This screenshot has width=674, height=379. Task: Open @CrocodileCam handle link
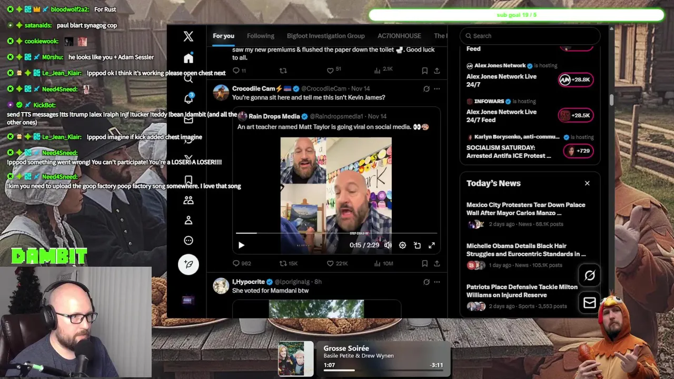point(324,88)
